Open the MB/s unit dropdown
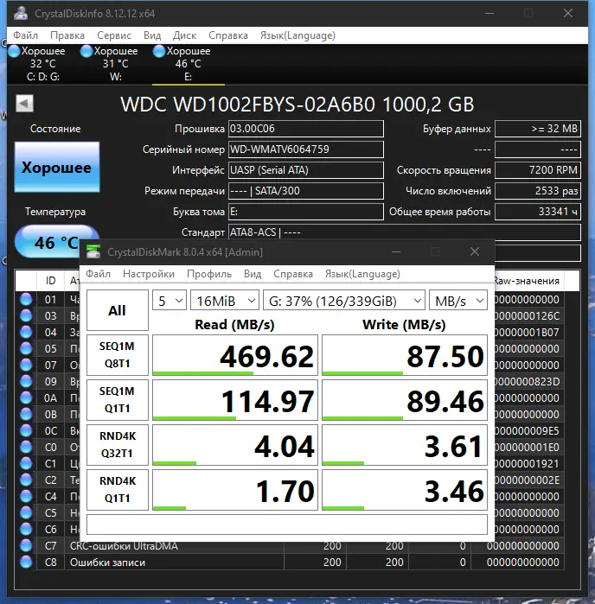Viewport: 595px width, 604px height. pos(458,301)
